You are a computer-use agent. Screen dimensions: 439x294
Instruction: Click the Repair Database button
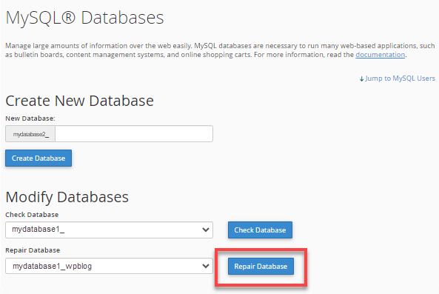[261, 267]
